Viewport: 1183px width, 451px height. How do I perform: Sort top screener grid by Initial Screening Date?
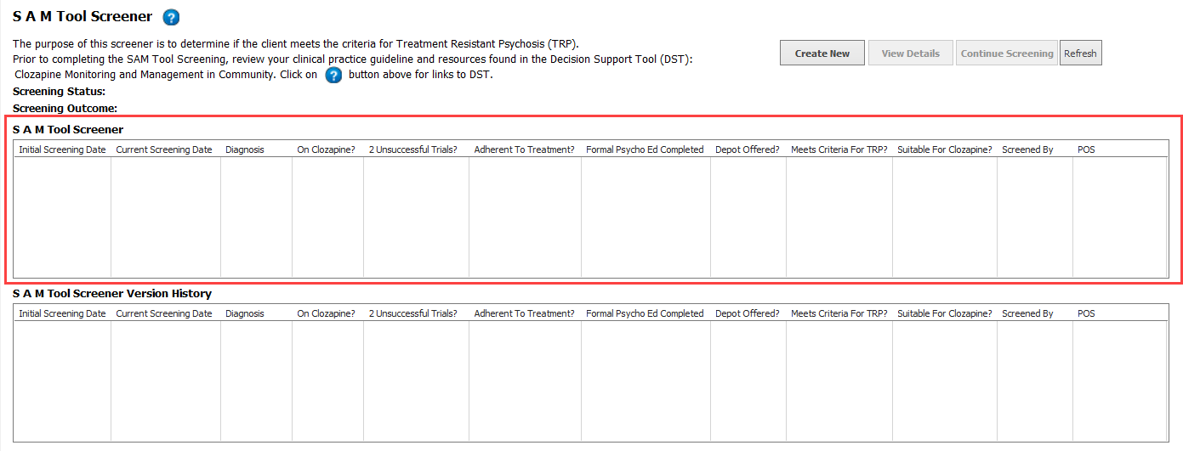63,149
